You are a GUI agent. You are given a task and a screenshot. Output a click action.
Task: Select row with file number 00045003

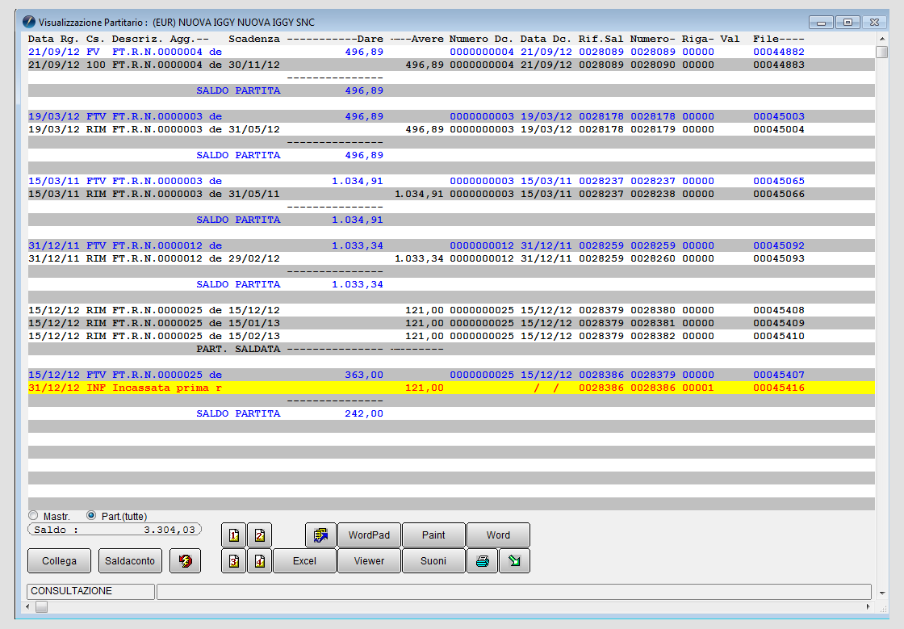pos(451,116)
